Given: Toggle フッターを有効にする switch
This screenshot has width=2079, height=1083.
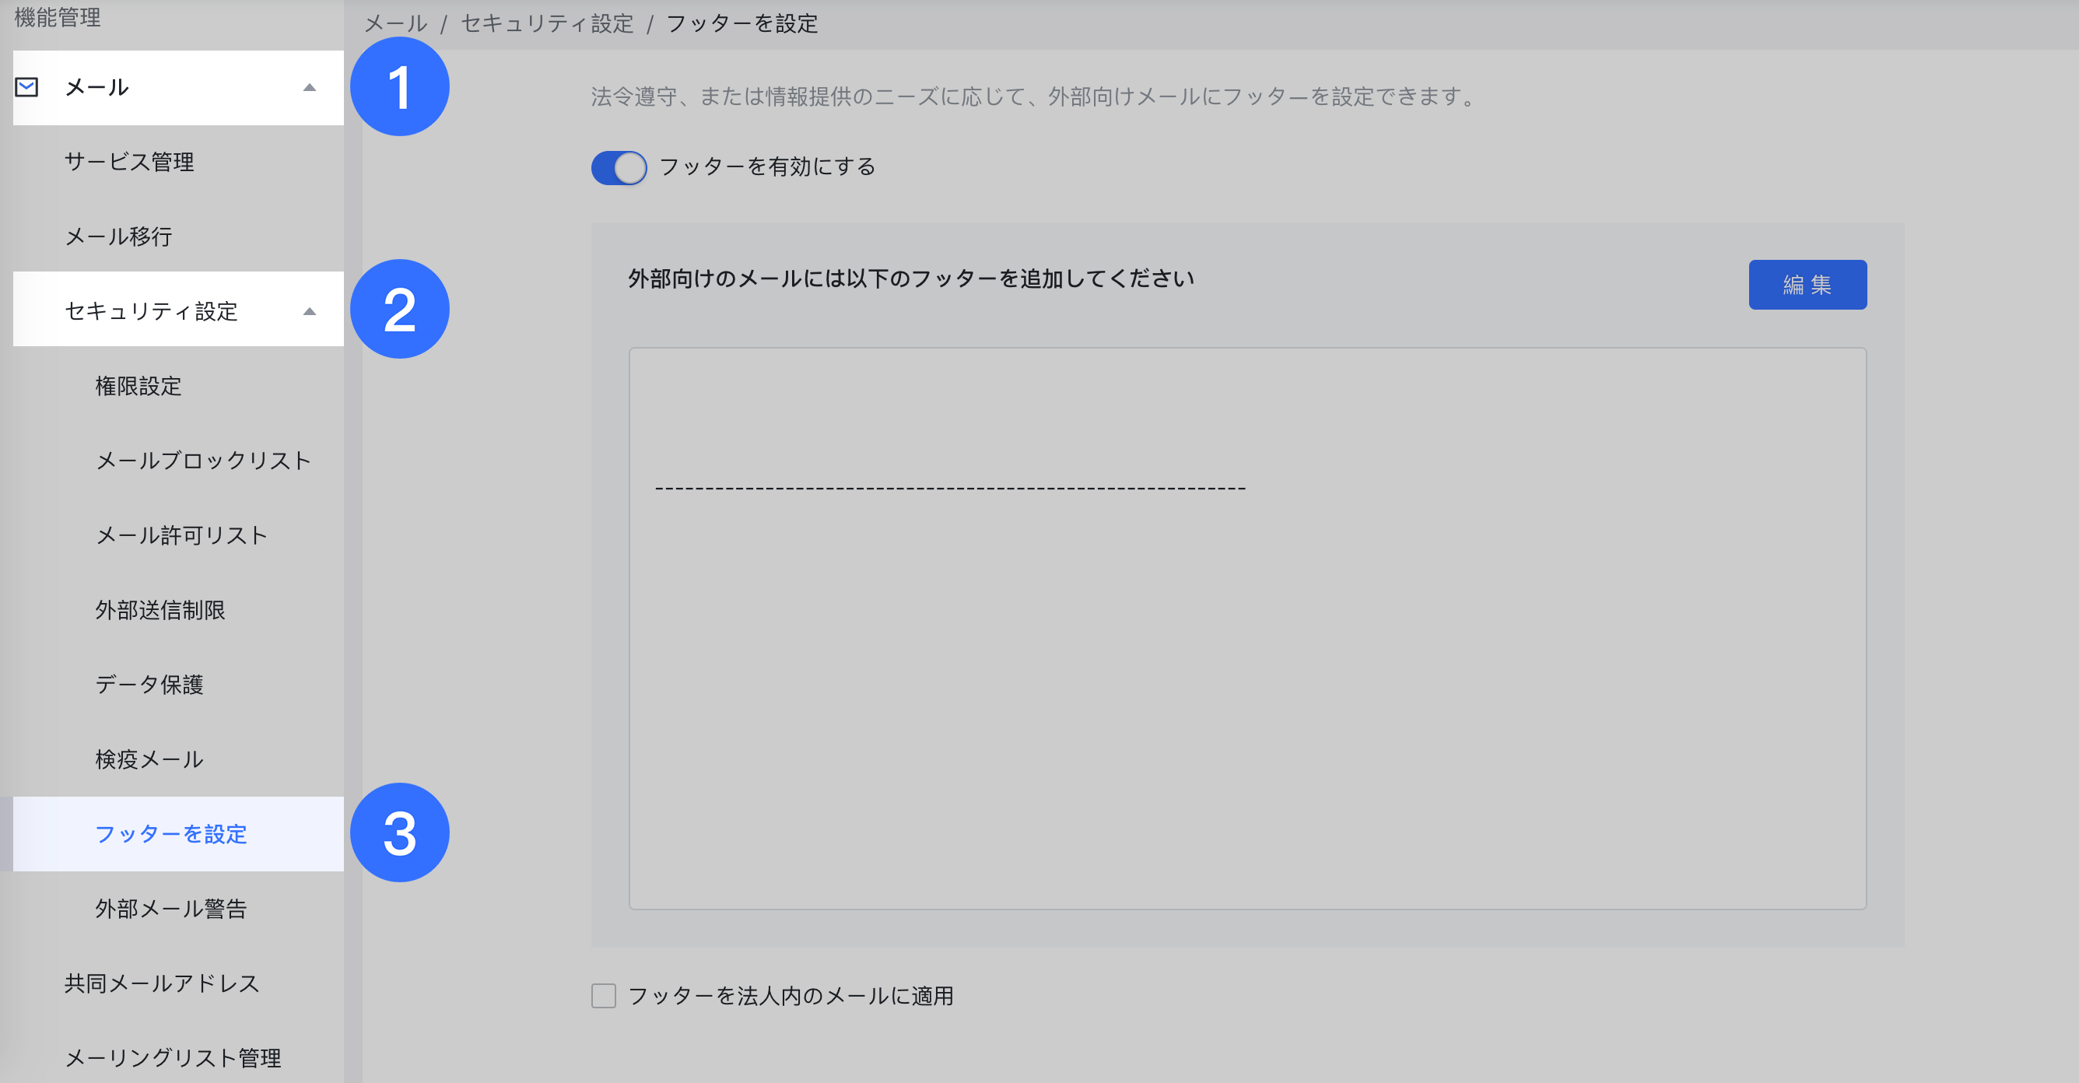Looking at the screenshot, I should (619, 168).
